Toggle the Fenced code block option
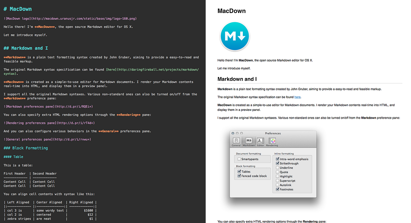This screenshot has height=223, width=411. (x=239, y=176)
